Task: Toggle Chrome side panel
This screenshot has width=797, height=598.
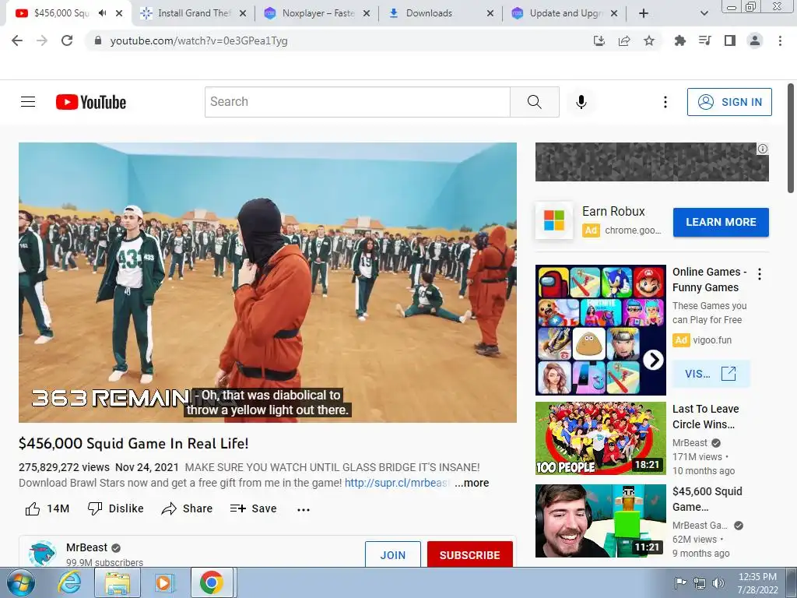Action: 730,40
